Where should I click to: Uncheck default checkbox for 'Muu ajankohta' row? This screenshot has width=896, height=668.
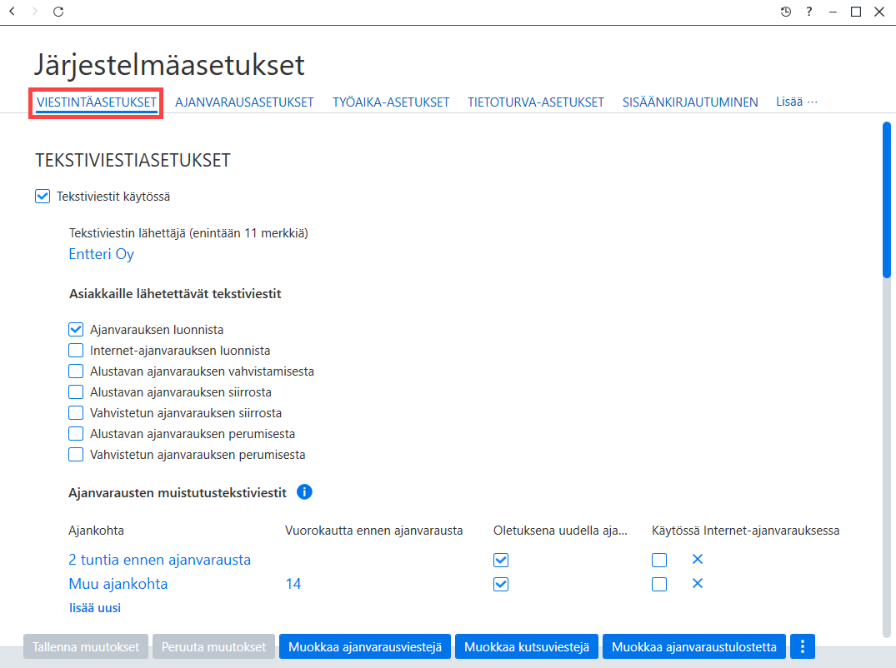pos(501,584)
